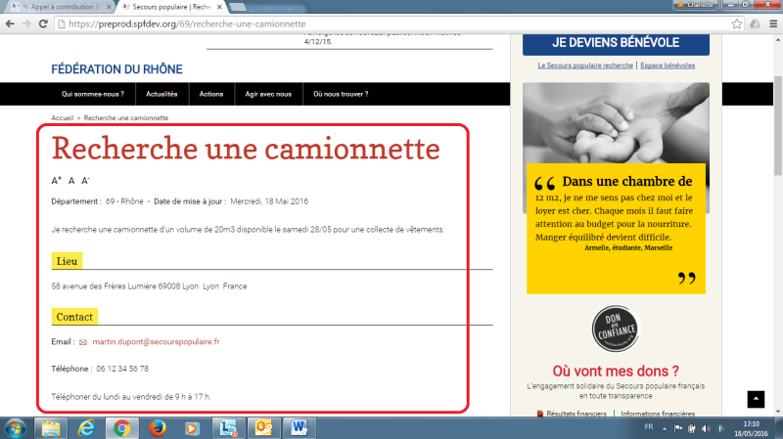Reload the page with the refresh icon
Image resolution: width=783 pixels, height=439 pixels.
coord(45,22)
